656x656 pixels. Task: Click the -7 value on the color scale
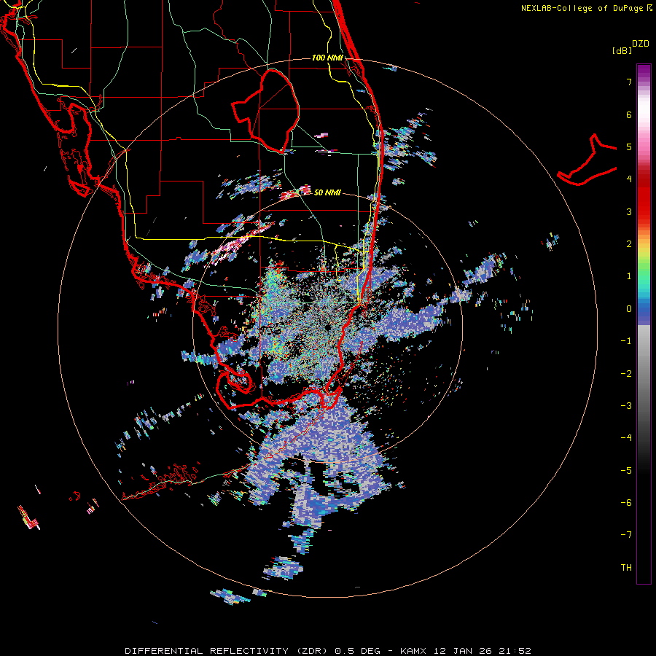[x=626, y=535]
